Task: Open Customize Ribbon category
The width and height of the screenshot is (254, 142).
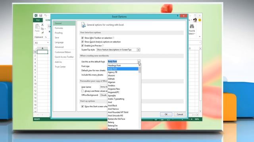Action: click(63, 52)
